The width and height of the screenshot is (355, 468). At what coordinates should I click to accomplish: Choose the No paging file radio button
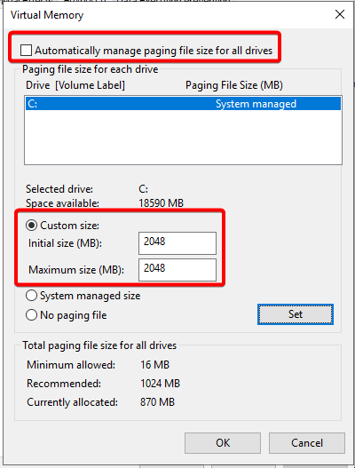(31, 315)
